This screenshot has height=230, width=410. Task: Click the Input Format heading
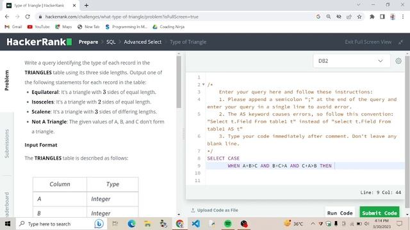[41, 145]
